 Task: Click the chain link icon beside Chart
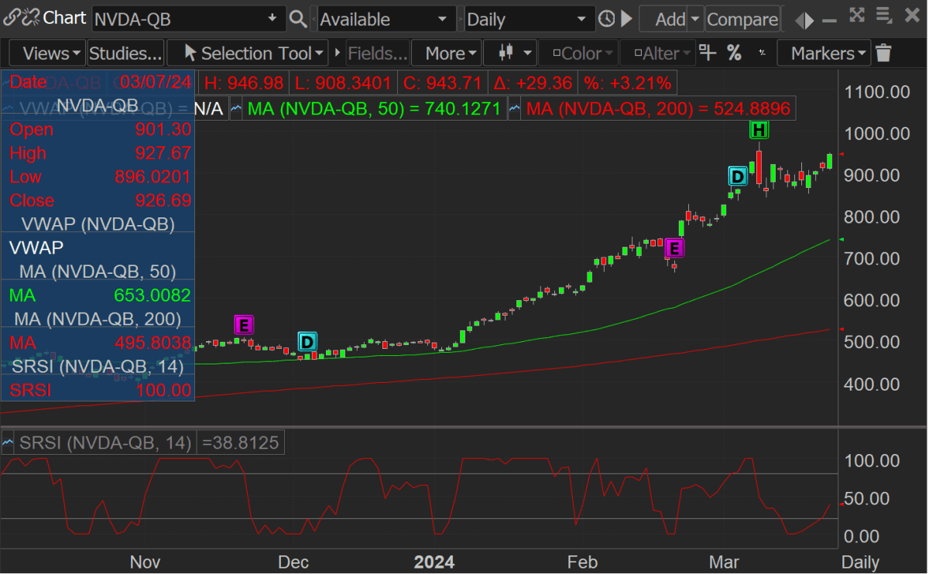pos(11,18)
